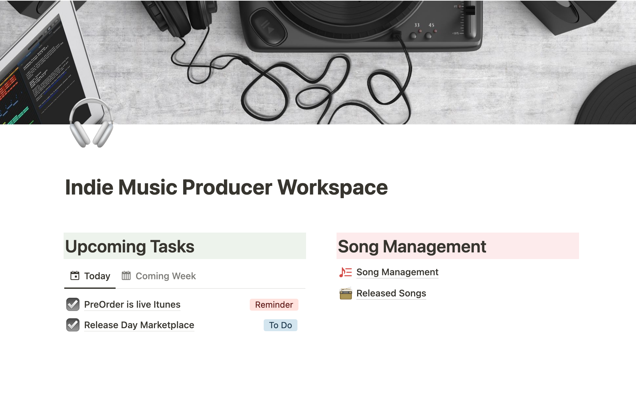The width and height of the screenshot is (636, 397).
Task: Click the Indie Music Producer Workspace title
Action: (x=226, y=187)
